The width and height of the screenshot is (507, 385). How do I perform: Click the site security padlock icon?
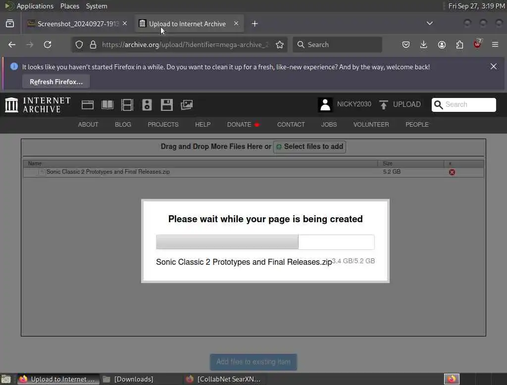click(x=93, y=45)
